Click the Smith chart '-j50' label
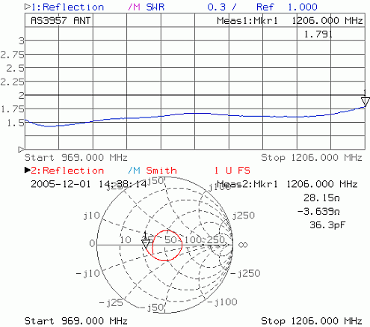The image size is (370, 327). tap(152, 308)
